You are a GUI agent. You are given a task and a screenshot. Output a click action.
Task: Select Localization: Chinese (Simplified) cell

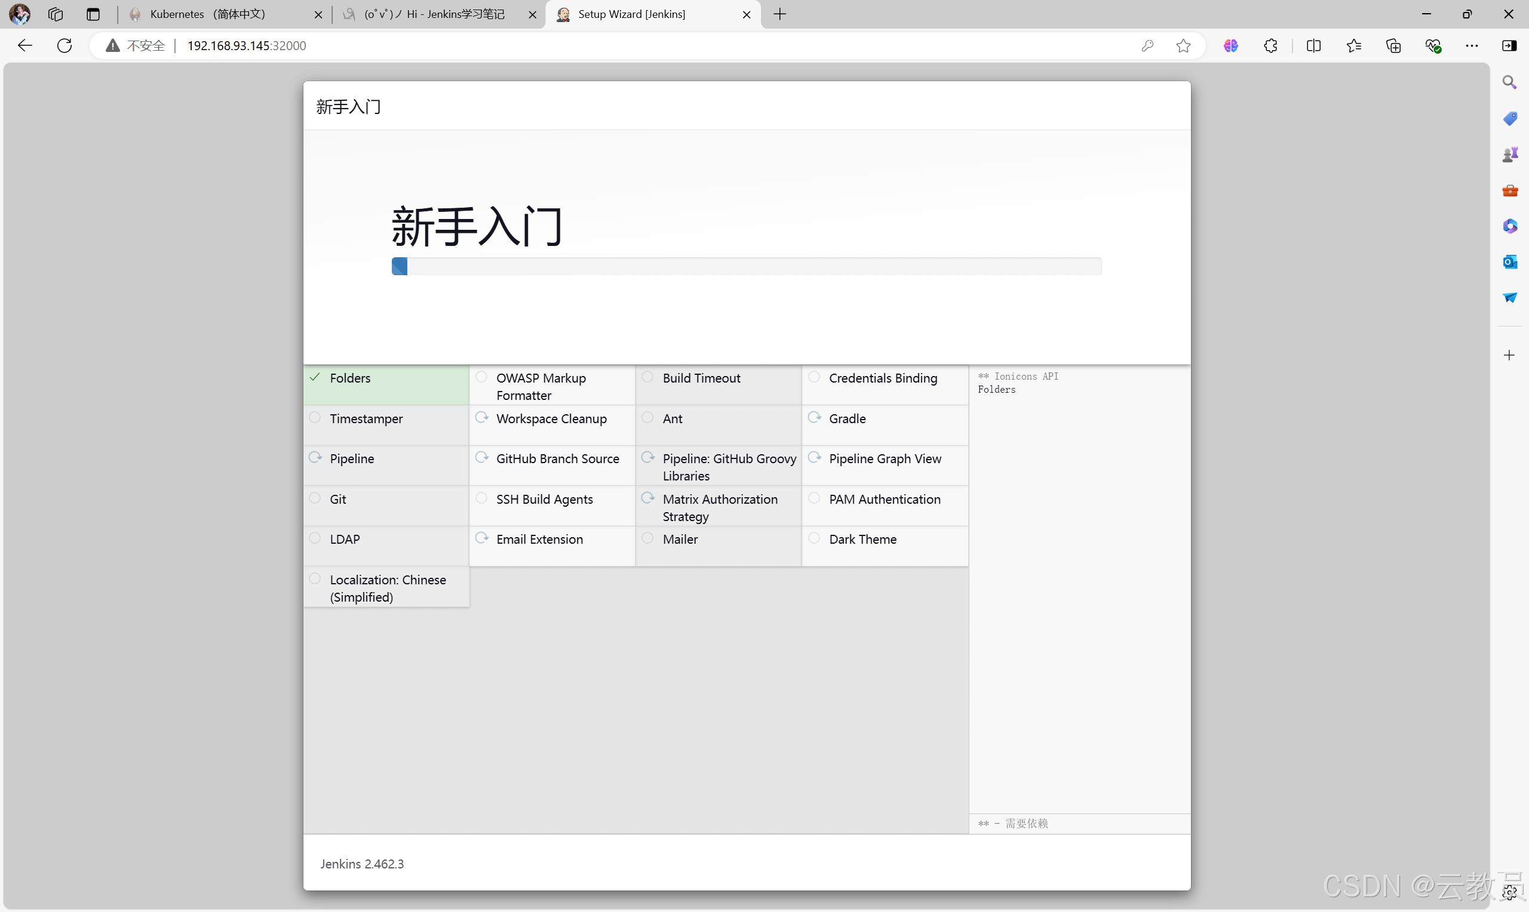point(386,587)
